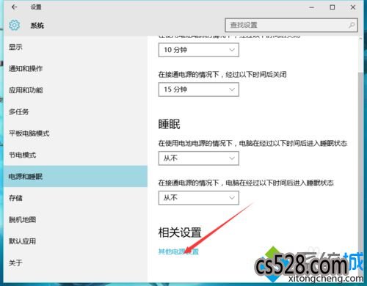
Task: Close the settings window
Action: pos(353,7)
